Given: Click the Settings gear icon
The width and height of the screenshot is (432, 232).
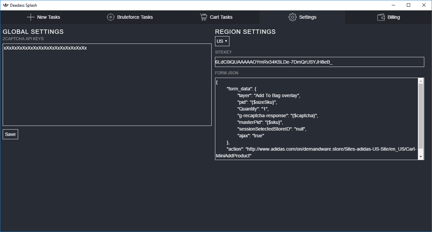Looking at the screenshot, I should 292,17.
